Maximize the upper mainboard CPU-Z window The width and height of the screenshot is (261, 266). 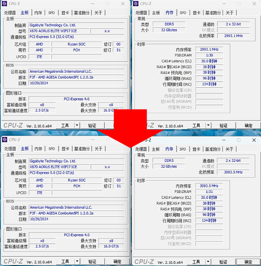[x=108, y=4]
